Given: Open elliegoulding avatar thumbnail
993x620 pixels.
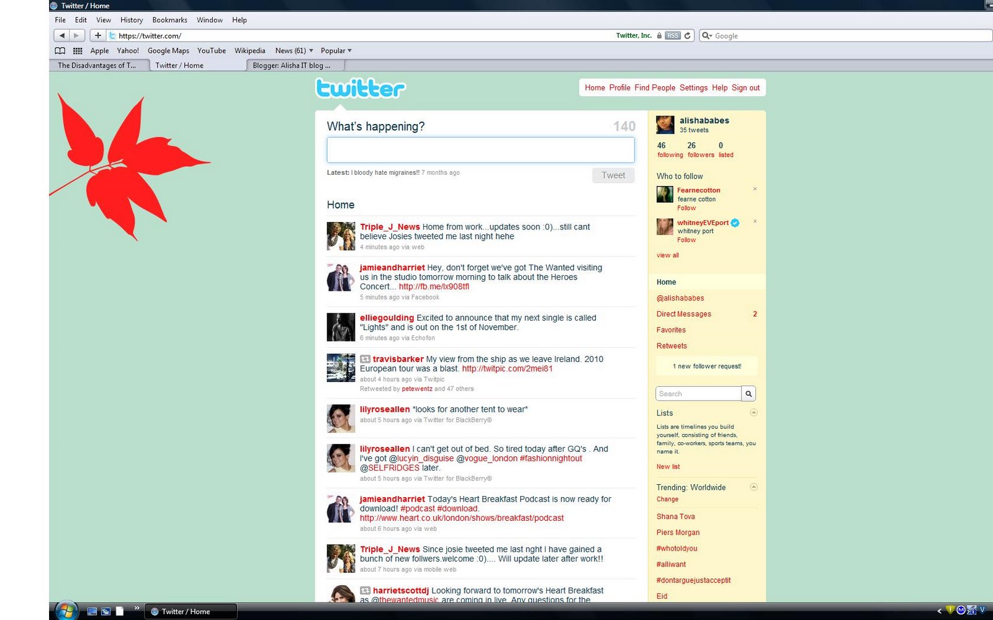Looking at the screenshot, I should click(x=341, y=327).
